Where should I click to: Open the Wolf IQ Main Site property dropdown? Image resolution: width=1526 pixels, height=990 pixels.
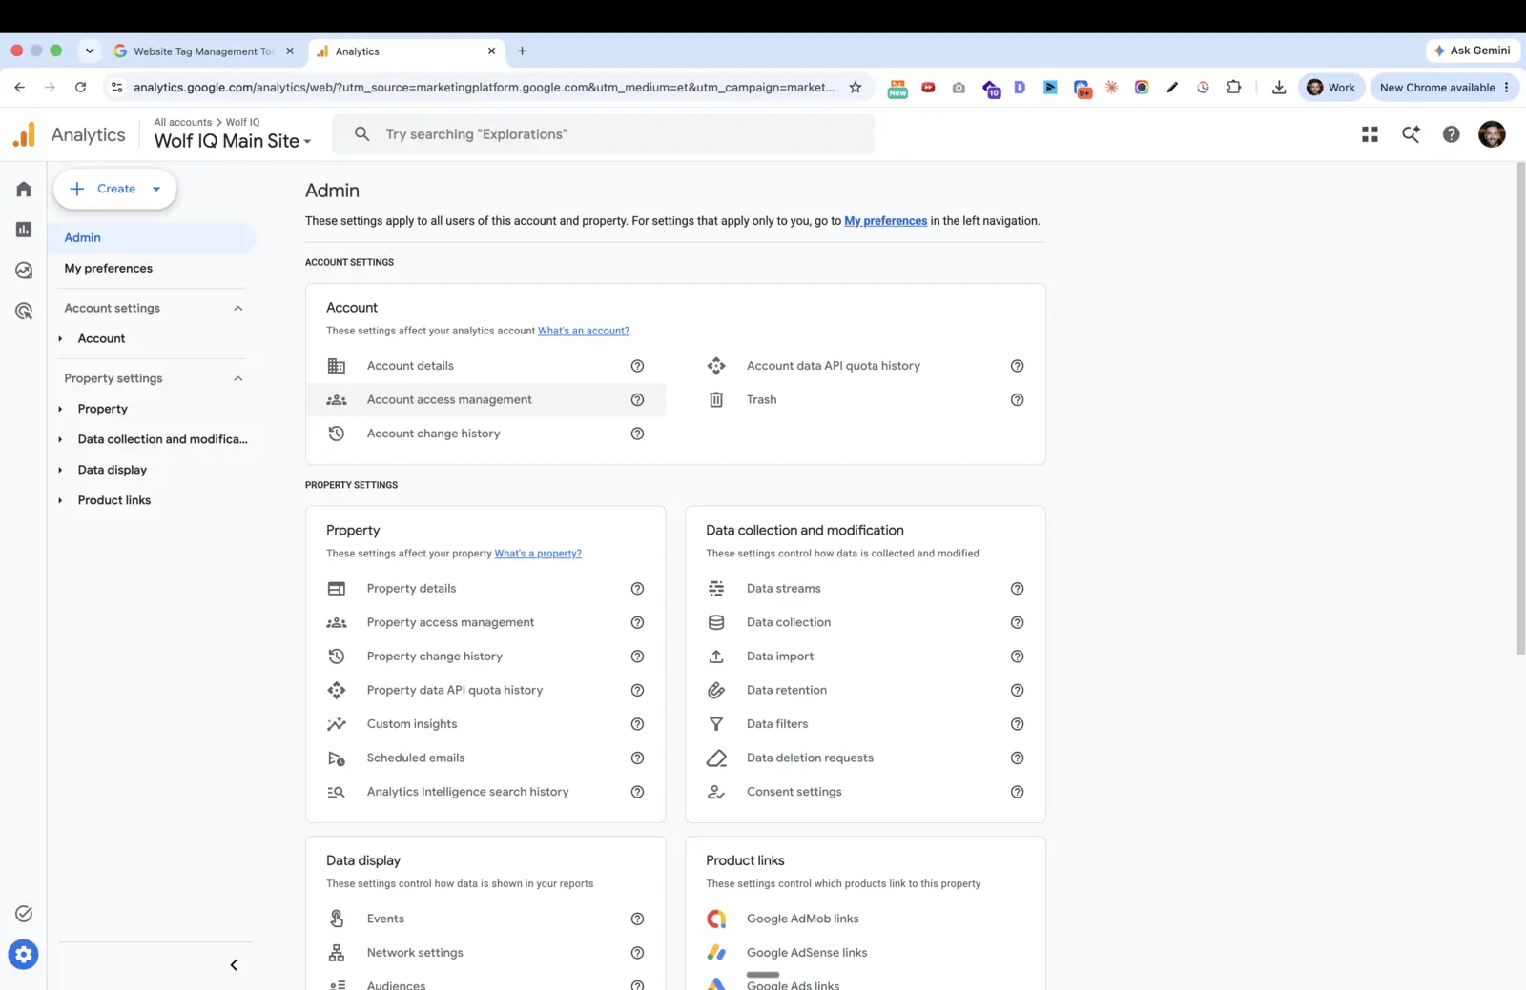(233, 141)
